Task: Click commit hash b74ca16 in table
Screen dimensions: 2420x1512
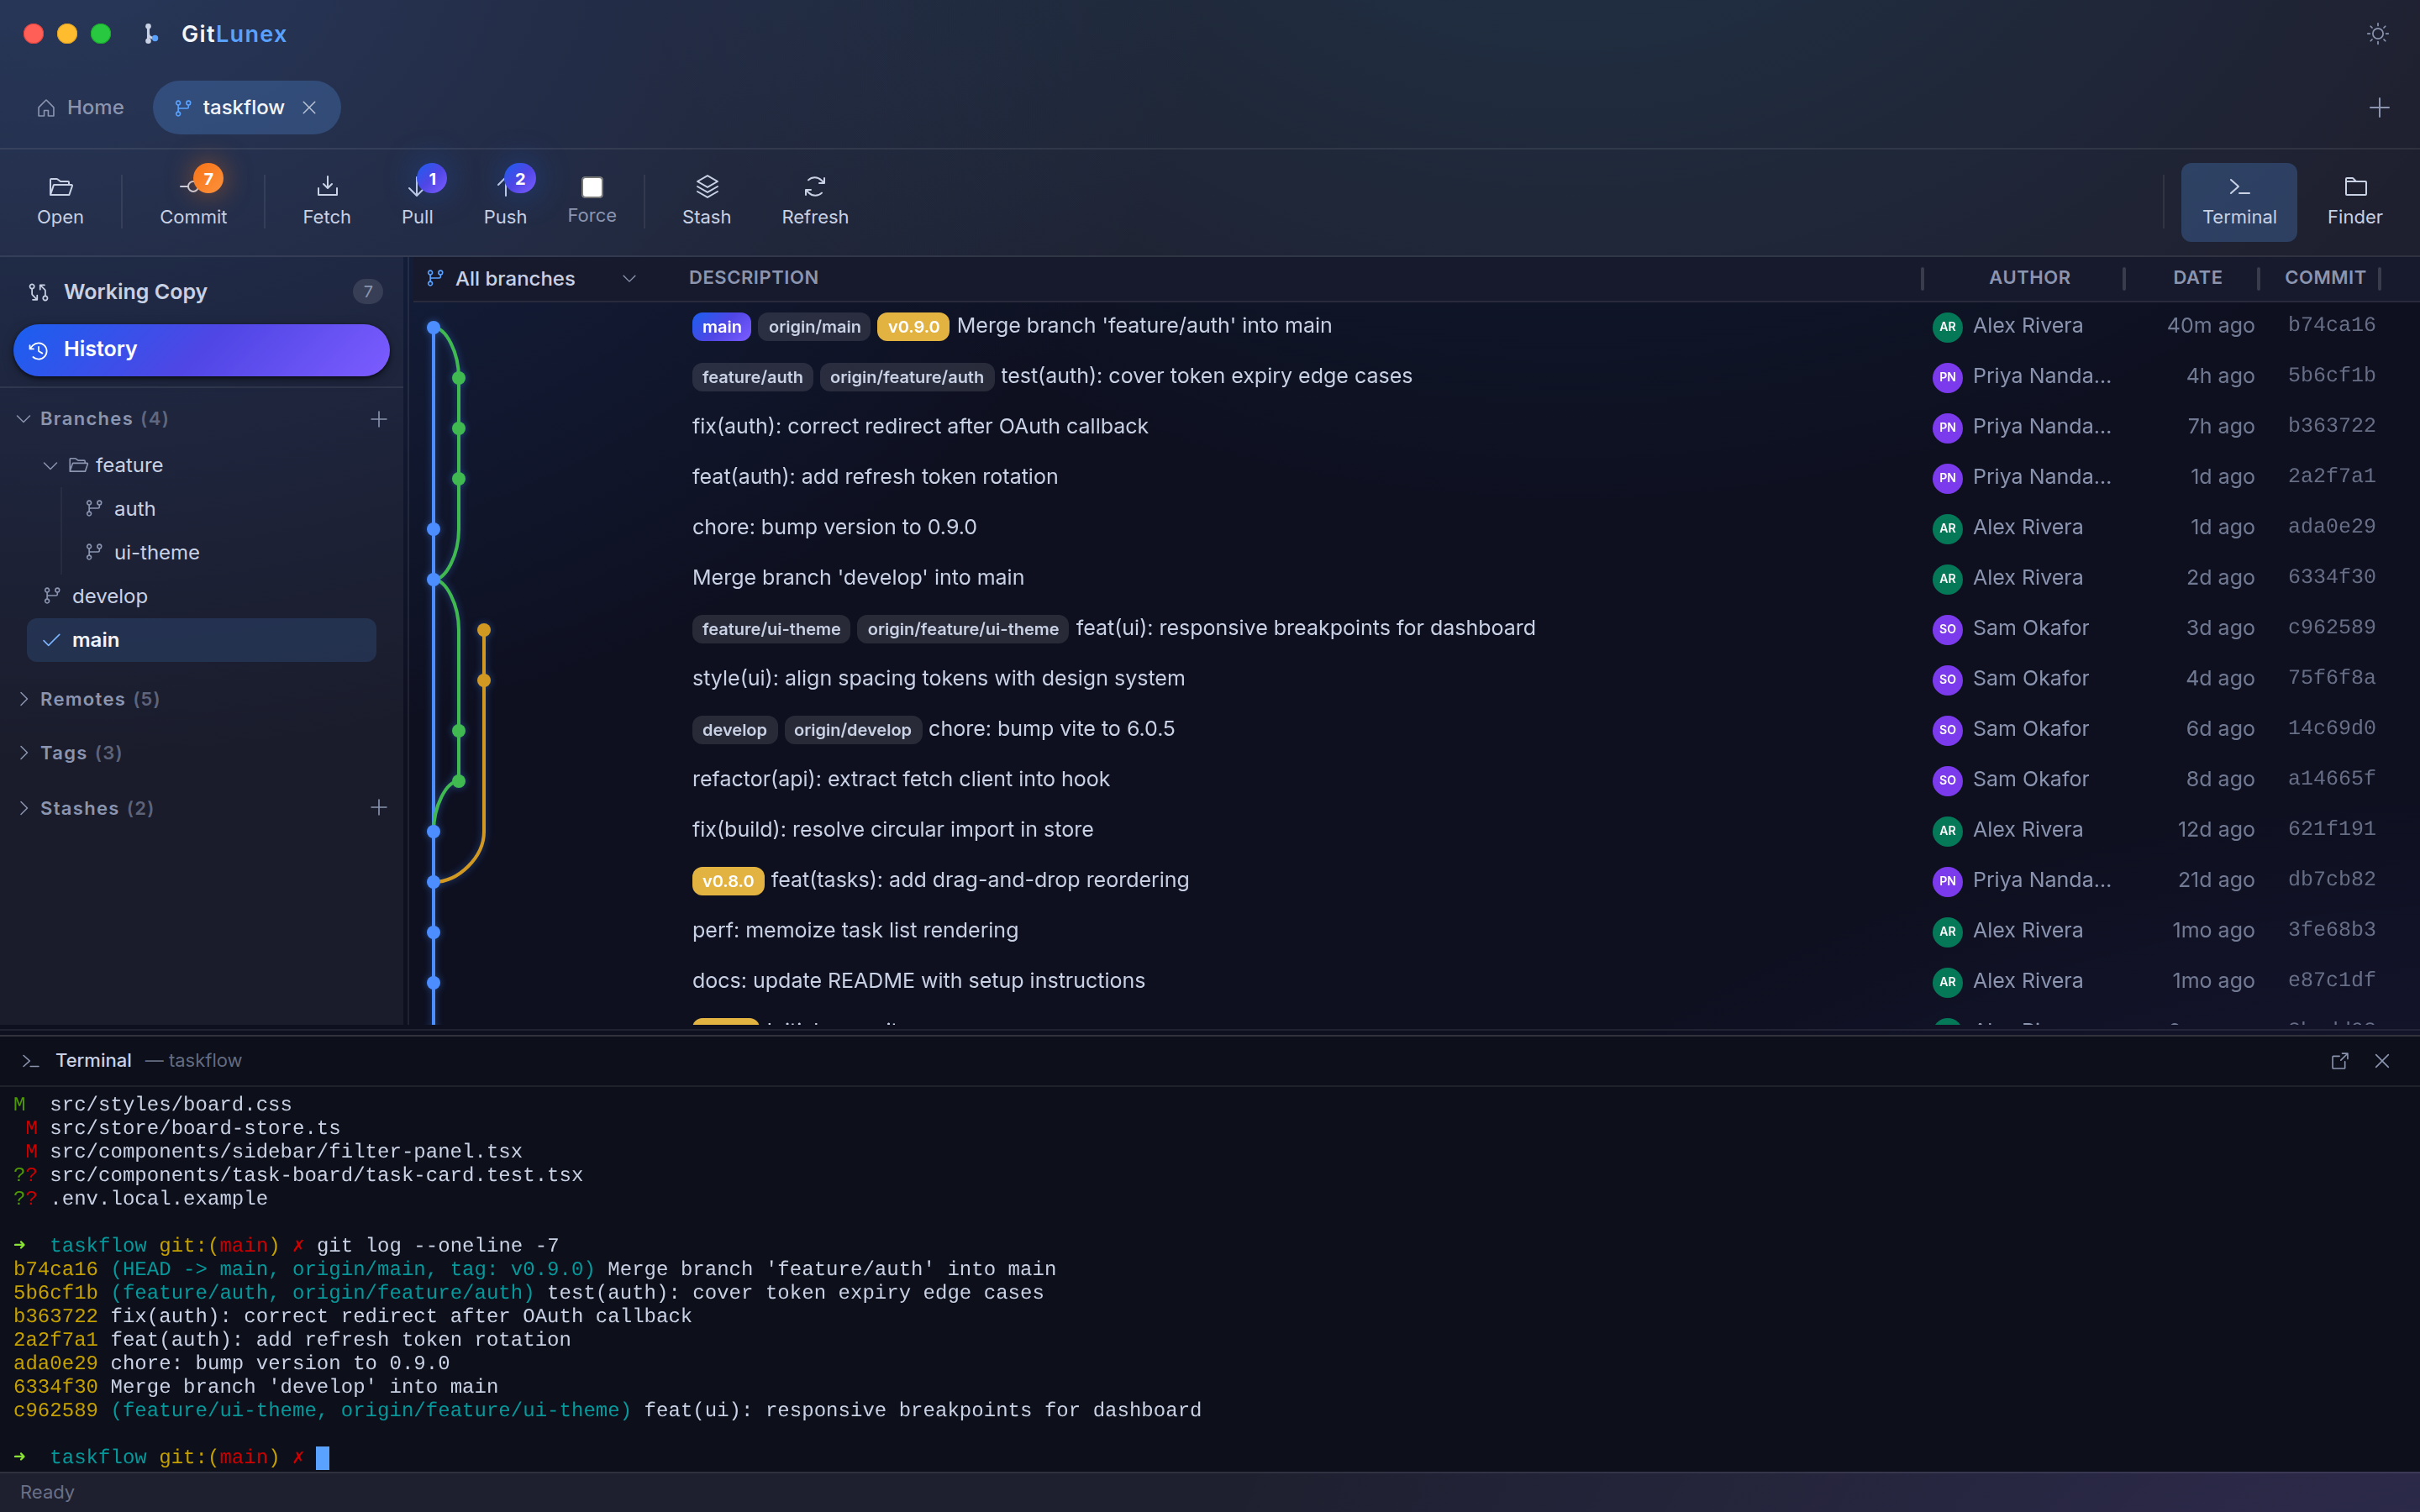Action: click(2331, 325)
